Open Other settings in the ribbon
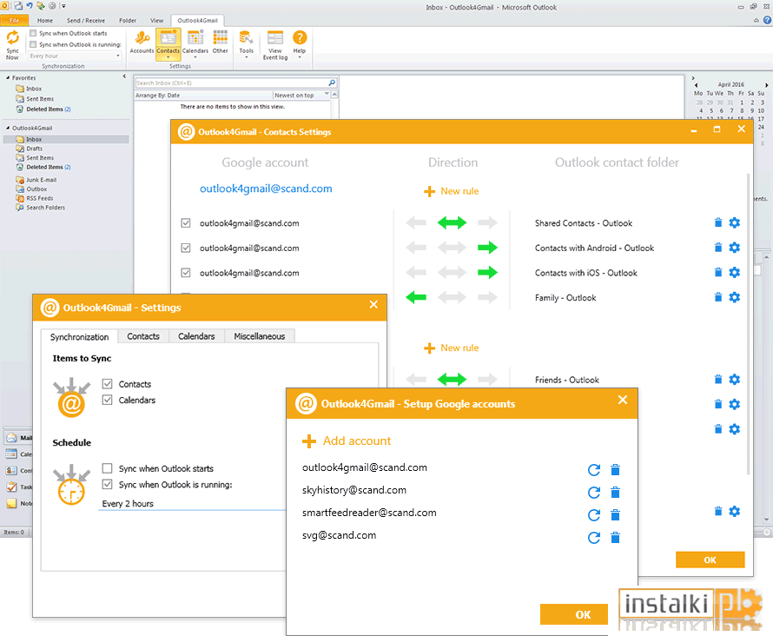This screenshot has height=636, width=773. [x=221, y=43]
